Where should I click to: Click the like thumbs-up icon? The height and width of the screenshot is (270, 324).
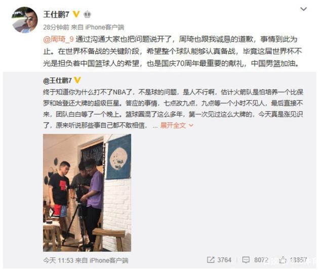[282, 260]
